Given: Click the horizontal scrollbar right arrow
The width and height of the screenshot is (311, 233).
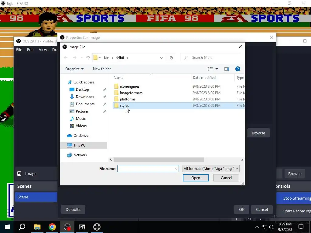Looking at the screenshot, I should [x=242, y=160].
